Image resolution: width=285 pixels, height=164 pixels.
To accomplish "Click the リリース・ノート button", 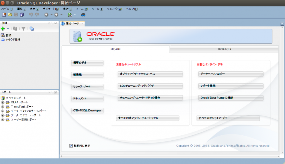I will click(x=87, y=87).
